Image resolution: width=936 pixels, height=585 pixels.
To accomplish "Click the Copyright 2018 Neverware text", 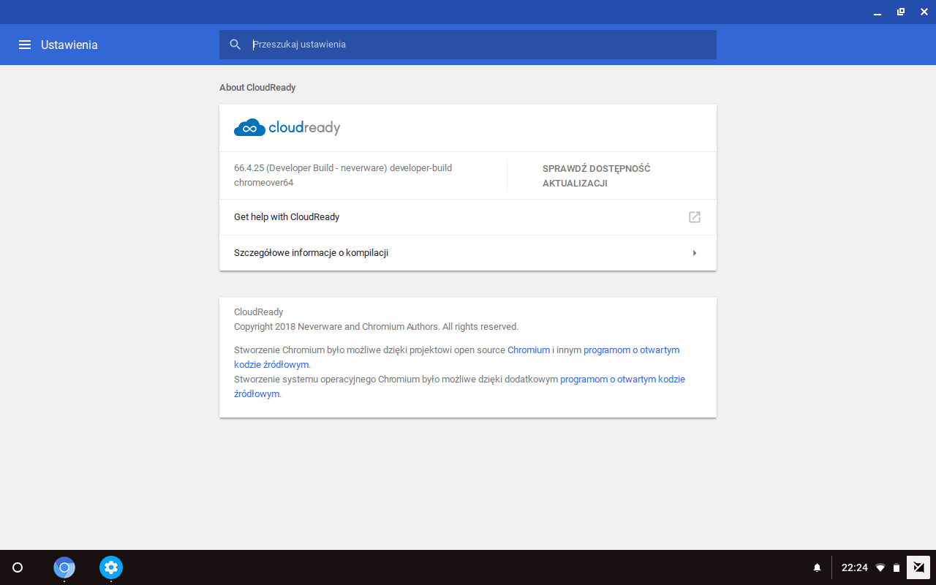I will [x=376, y=327].
